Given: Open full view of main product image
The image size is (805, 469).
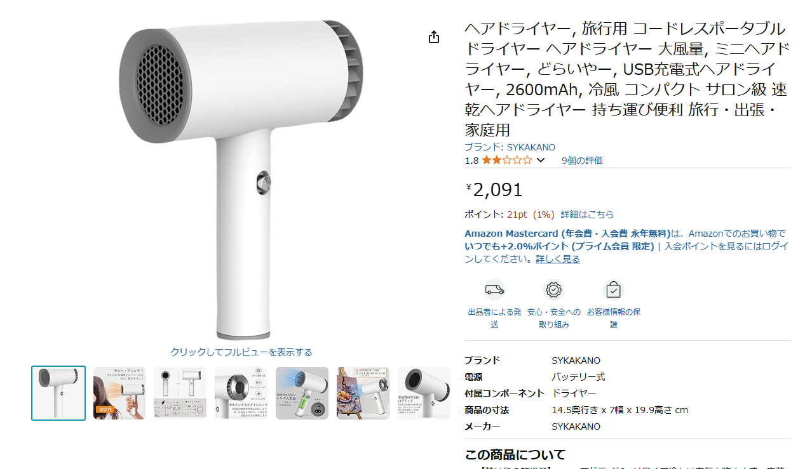Looking at the screenshot, I should point(241,352).
